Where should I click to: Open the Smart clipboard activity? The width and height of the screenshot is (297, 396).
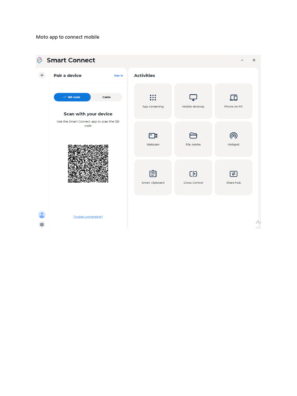tap(153, 177)
